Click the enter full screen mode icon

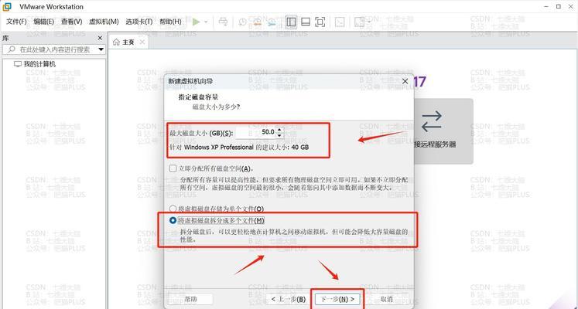click(x=320, y=22)
